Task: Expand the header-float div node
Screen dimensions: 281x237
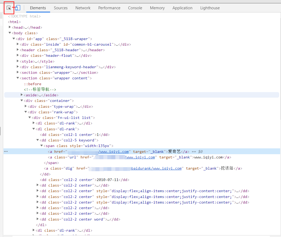Action: coord(18,55)
